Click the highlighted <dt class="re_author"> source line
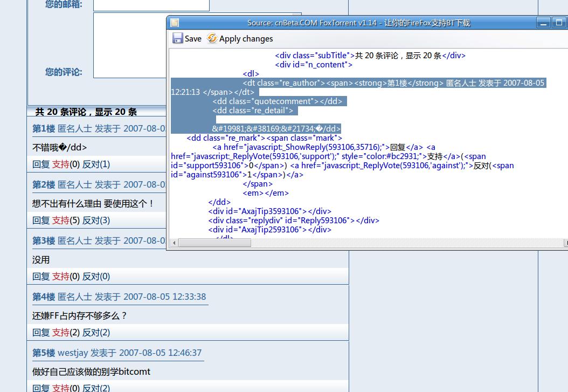 tap(393, 83)
